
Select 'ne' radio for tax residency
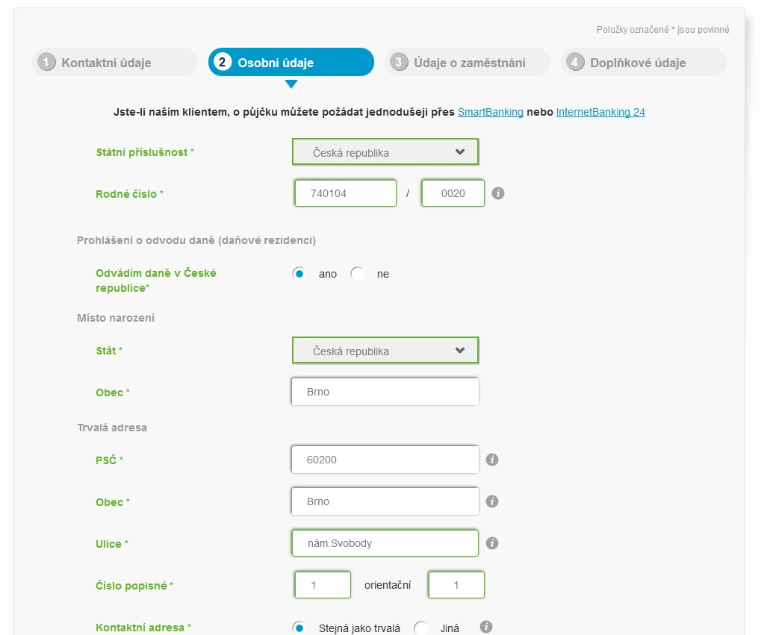coord(358,274)
